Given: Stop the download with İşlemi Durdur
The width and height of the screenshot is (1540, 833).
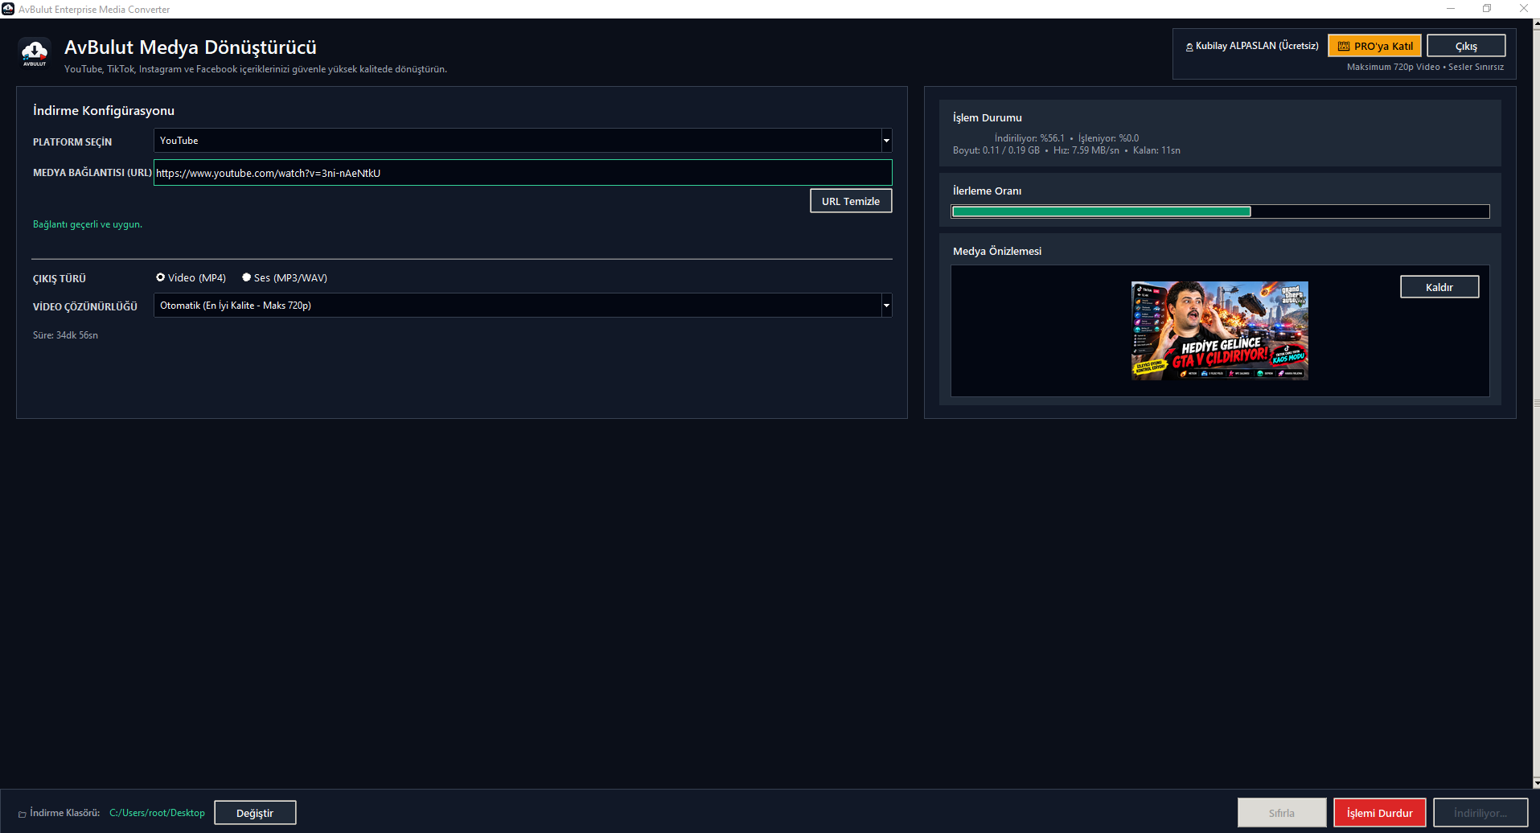Looking at the screenshot, I should [1380, 813].
